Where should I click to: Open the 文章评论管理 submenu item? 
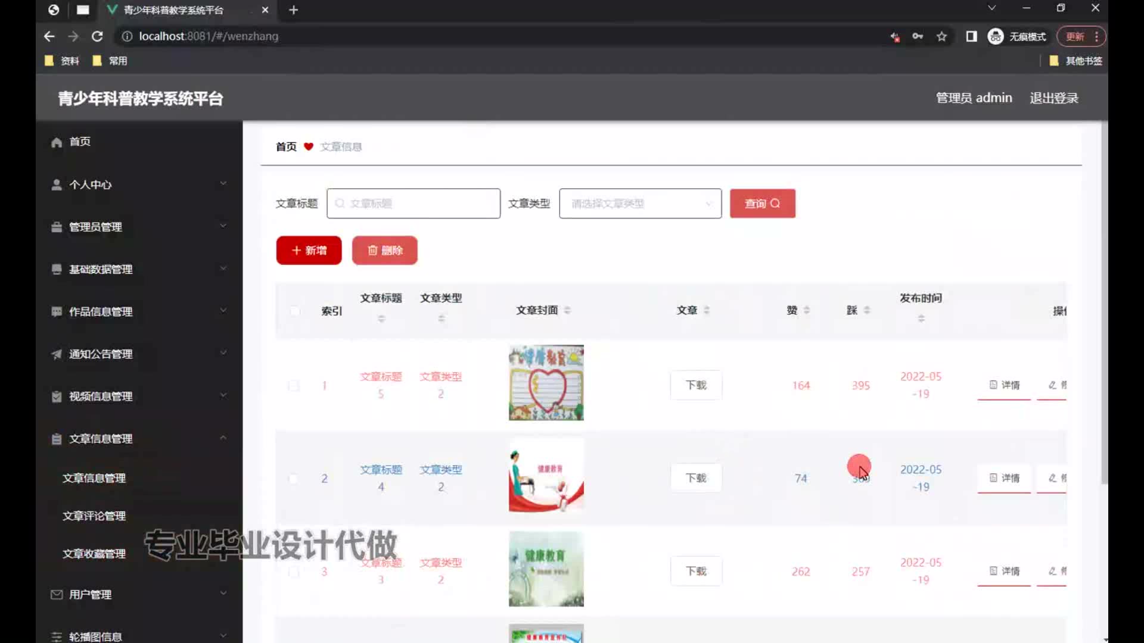(94, 516)
